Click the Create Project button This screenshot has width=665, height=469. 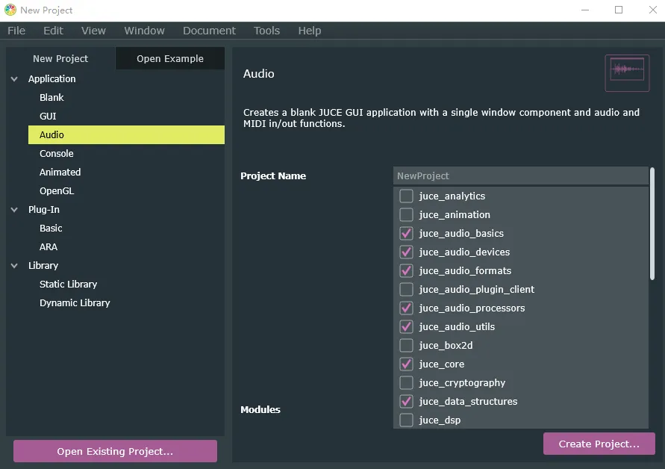tap(599, 444)
